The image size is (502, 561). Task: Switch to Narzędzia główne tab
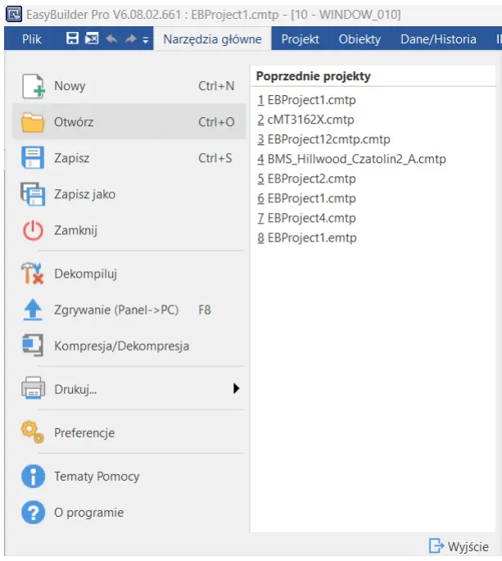point(212,39)
